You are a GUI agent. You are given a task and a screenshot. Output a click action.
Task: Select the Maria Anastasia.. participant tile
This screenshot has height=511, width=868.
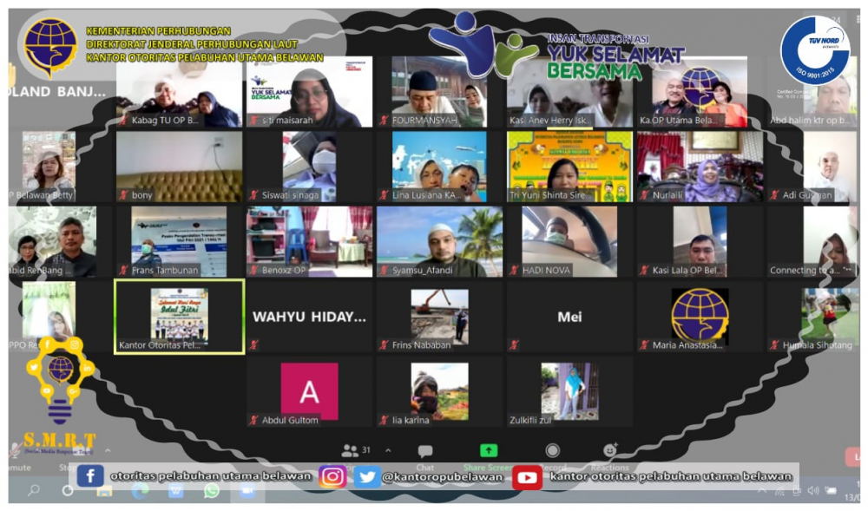point(700,317)
